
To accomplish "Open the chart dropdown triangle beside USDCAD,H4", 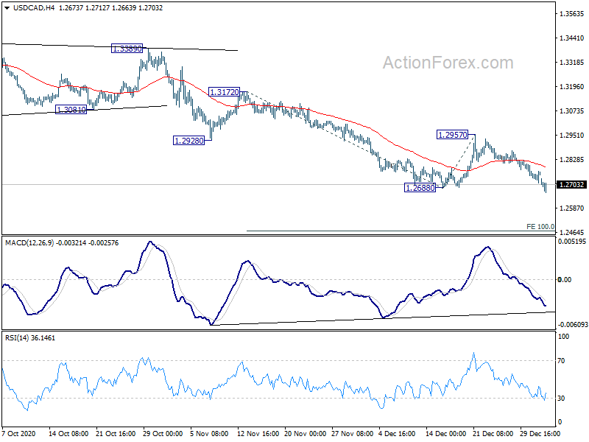I will (7, 8).
